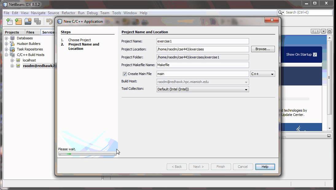Open the Refactor menu

68,13
